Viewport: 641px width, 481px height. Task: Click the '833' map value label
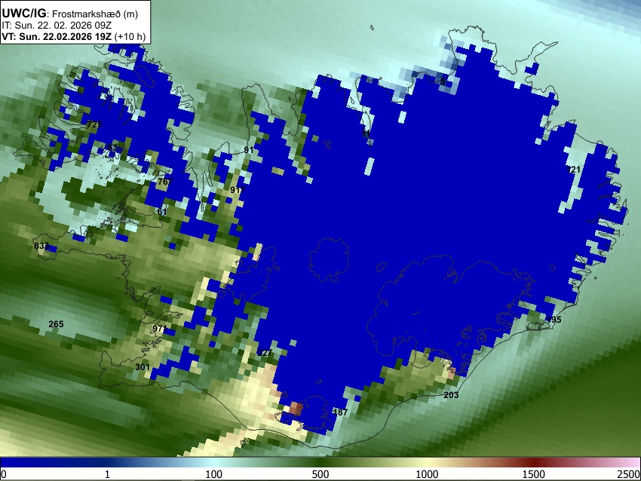41,246
